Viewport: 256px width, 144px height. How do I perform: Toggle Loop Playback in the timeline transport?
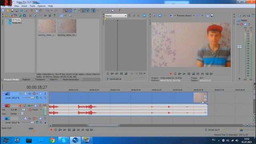click(56, 130)
